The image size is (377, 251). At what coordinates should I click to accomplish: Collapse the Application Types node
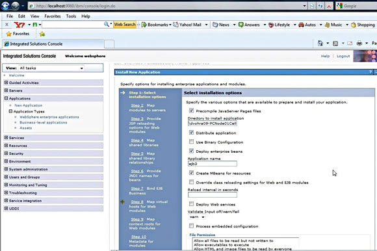tap(10, 111)
